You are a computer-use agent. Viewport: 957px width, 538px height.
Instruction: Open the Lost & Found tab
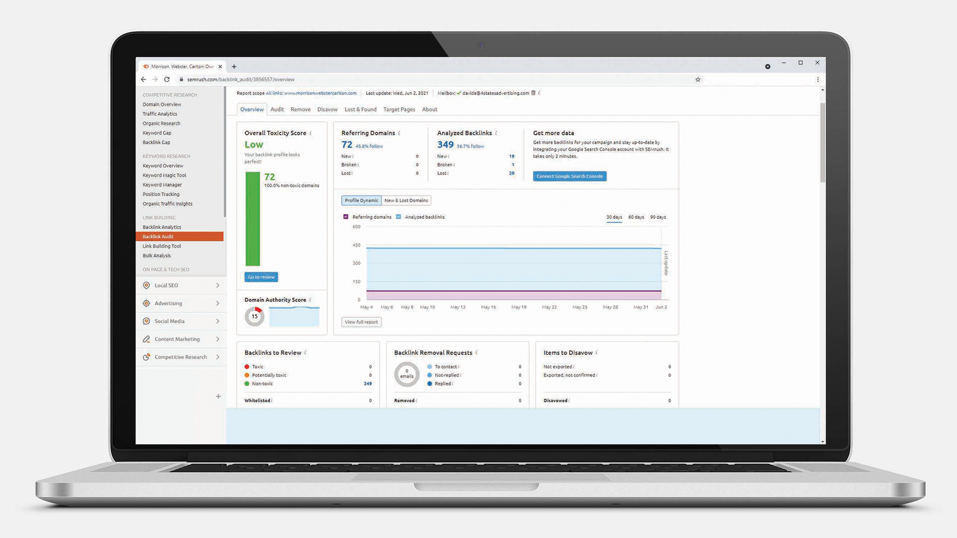pos(360,109)
